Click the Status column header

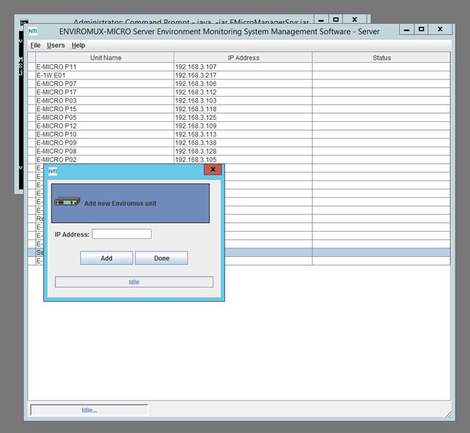(x=381, y=58)
